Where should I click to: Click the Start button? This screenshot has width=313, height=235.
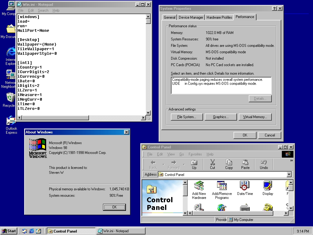tap(9, 231)
